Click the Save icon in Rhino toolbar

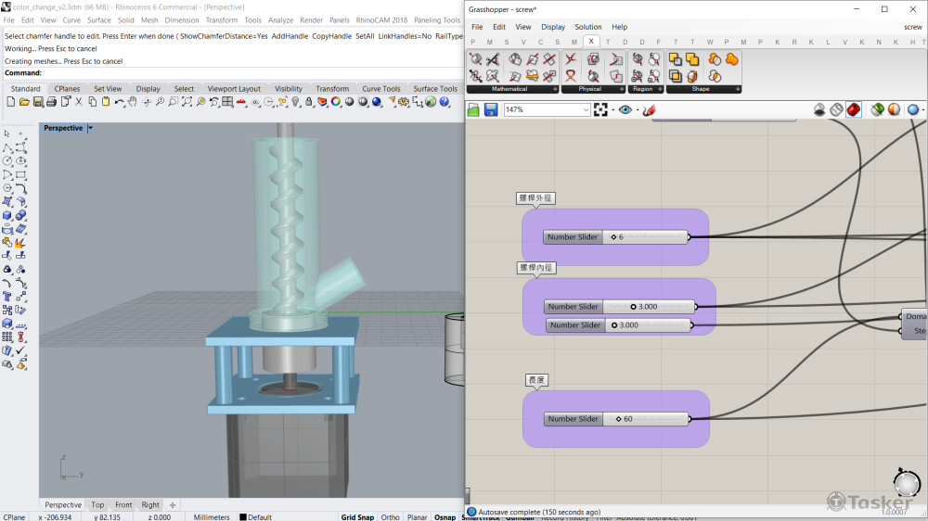click(x=38, y=102)
